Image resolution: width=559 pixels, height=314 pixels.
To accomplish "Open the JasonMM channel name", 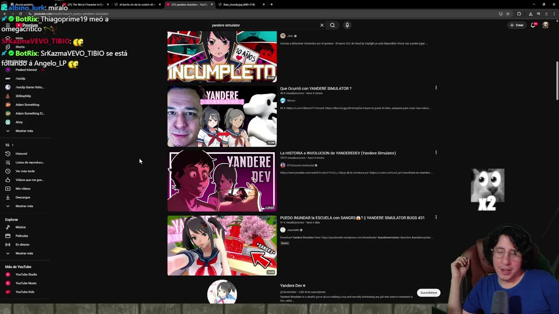I will coord(293,230).
